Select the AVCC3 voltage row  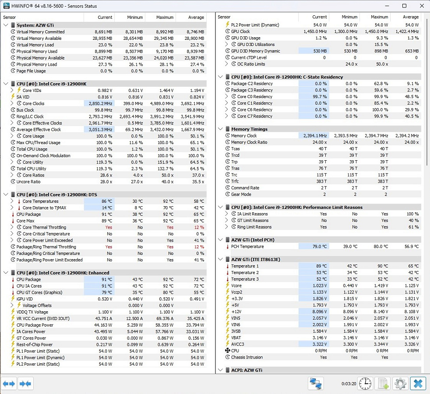(323, 344)
